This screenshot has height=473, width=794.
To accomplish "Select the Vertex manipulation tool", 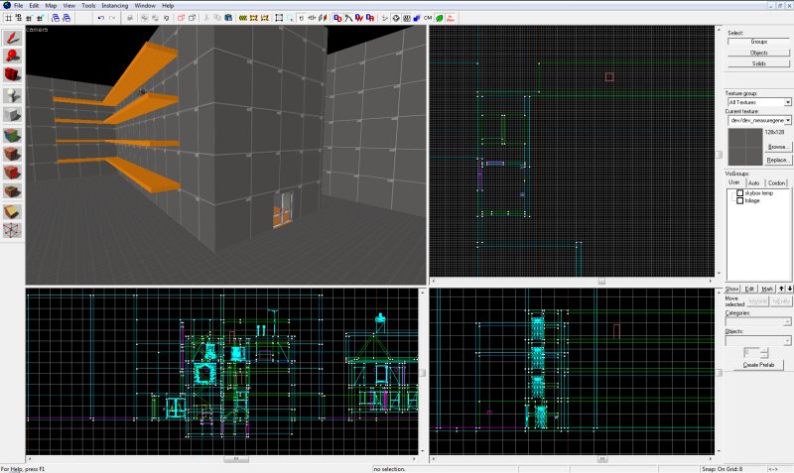I will point(12,230).
